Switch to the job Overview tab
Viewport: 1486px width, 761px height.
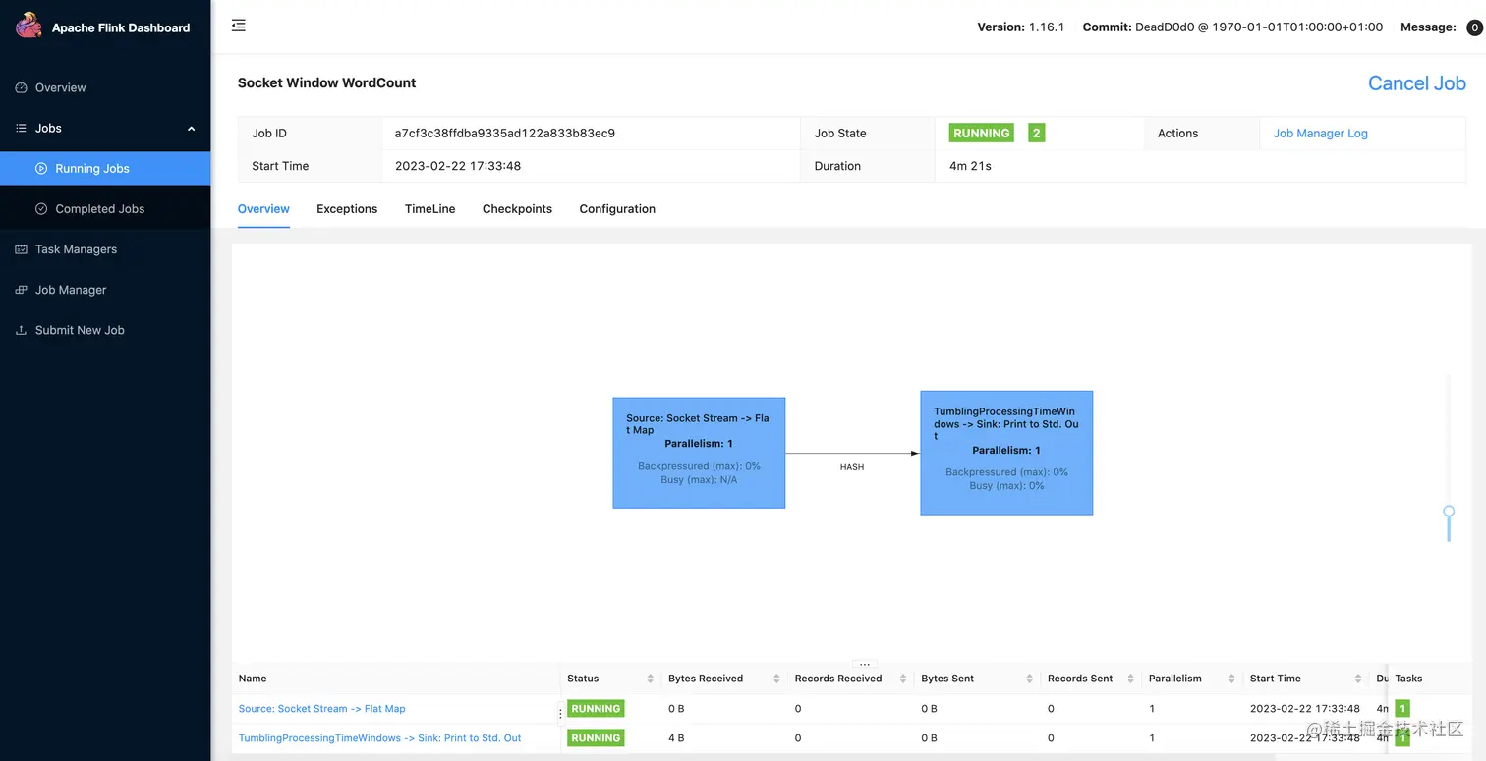(263, 209)
